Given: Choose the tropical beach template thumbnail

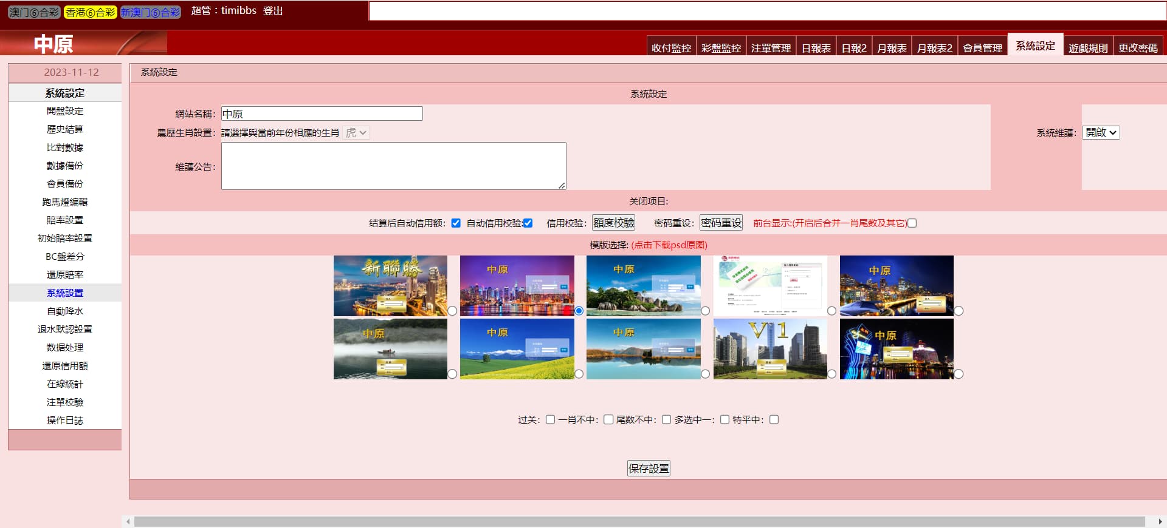Looking at the screenshot, I should pyautogui.click(x=643, y=285).
